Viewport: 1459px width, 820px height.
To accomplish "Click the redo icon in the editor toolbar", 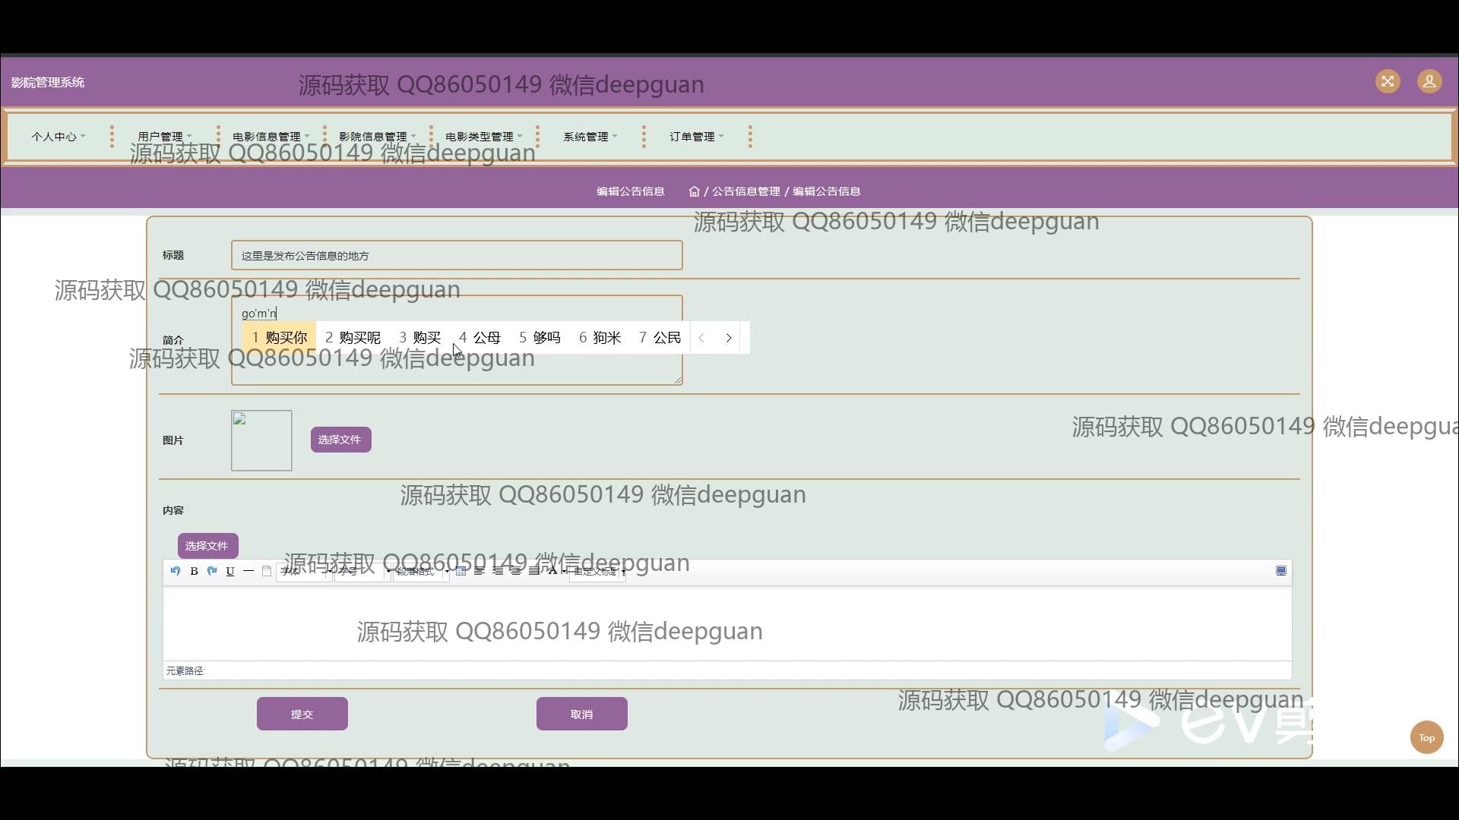I will coord(212,571).
